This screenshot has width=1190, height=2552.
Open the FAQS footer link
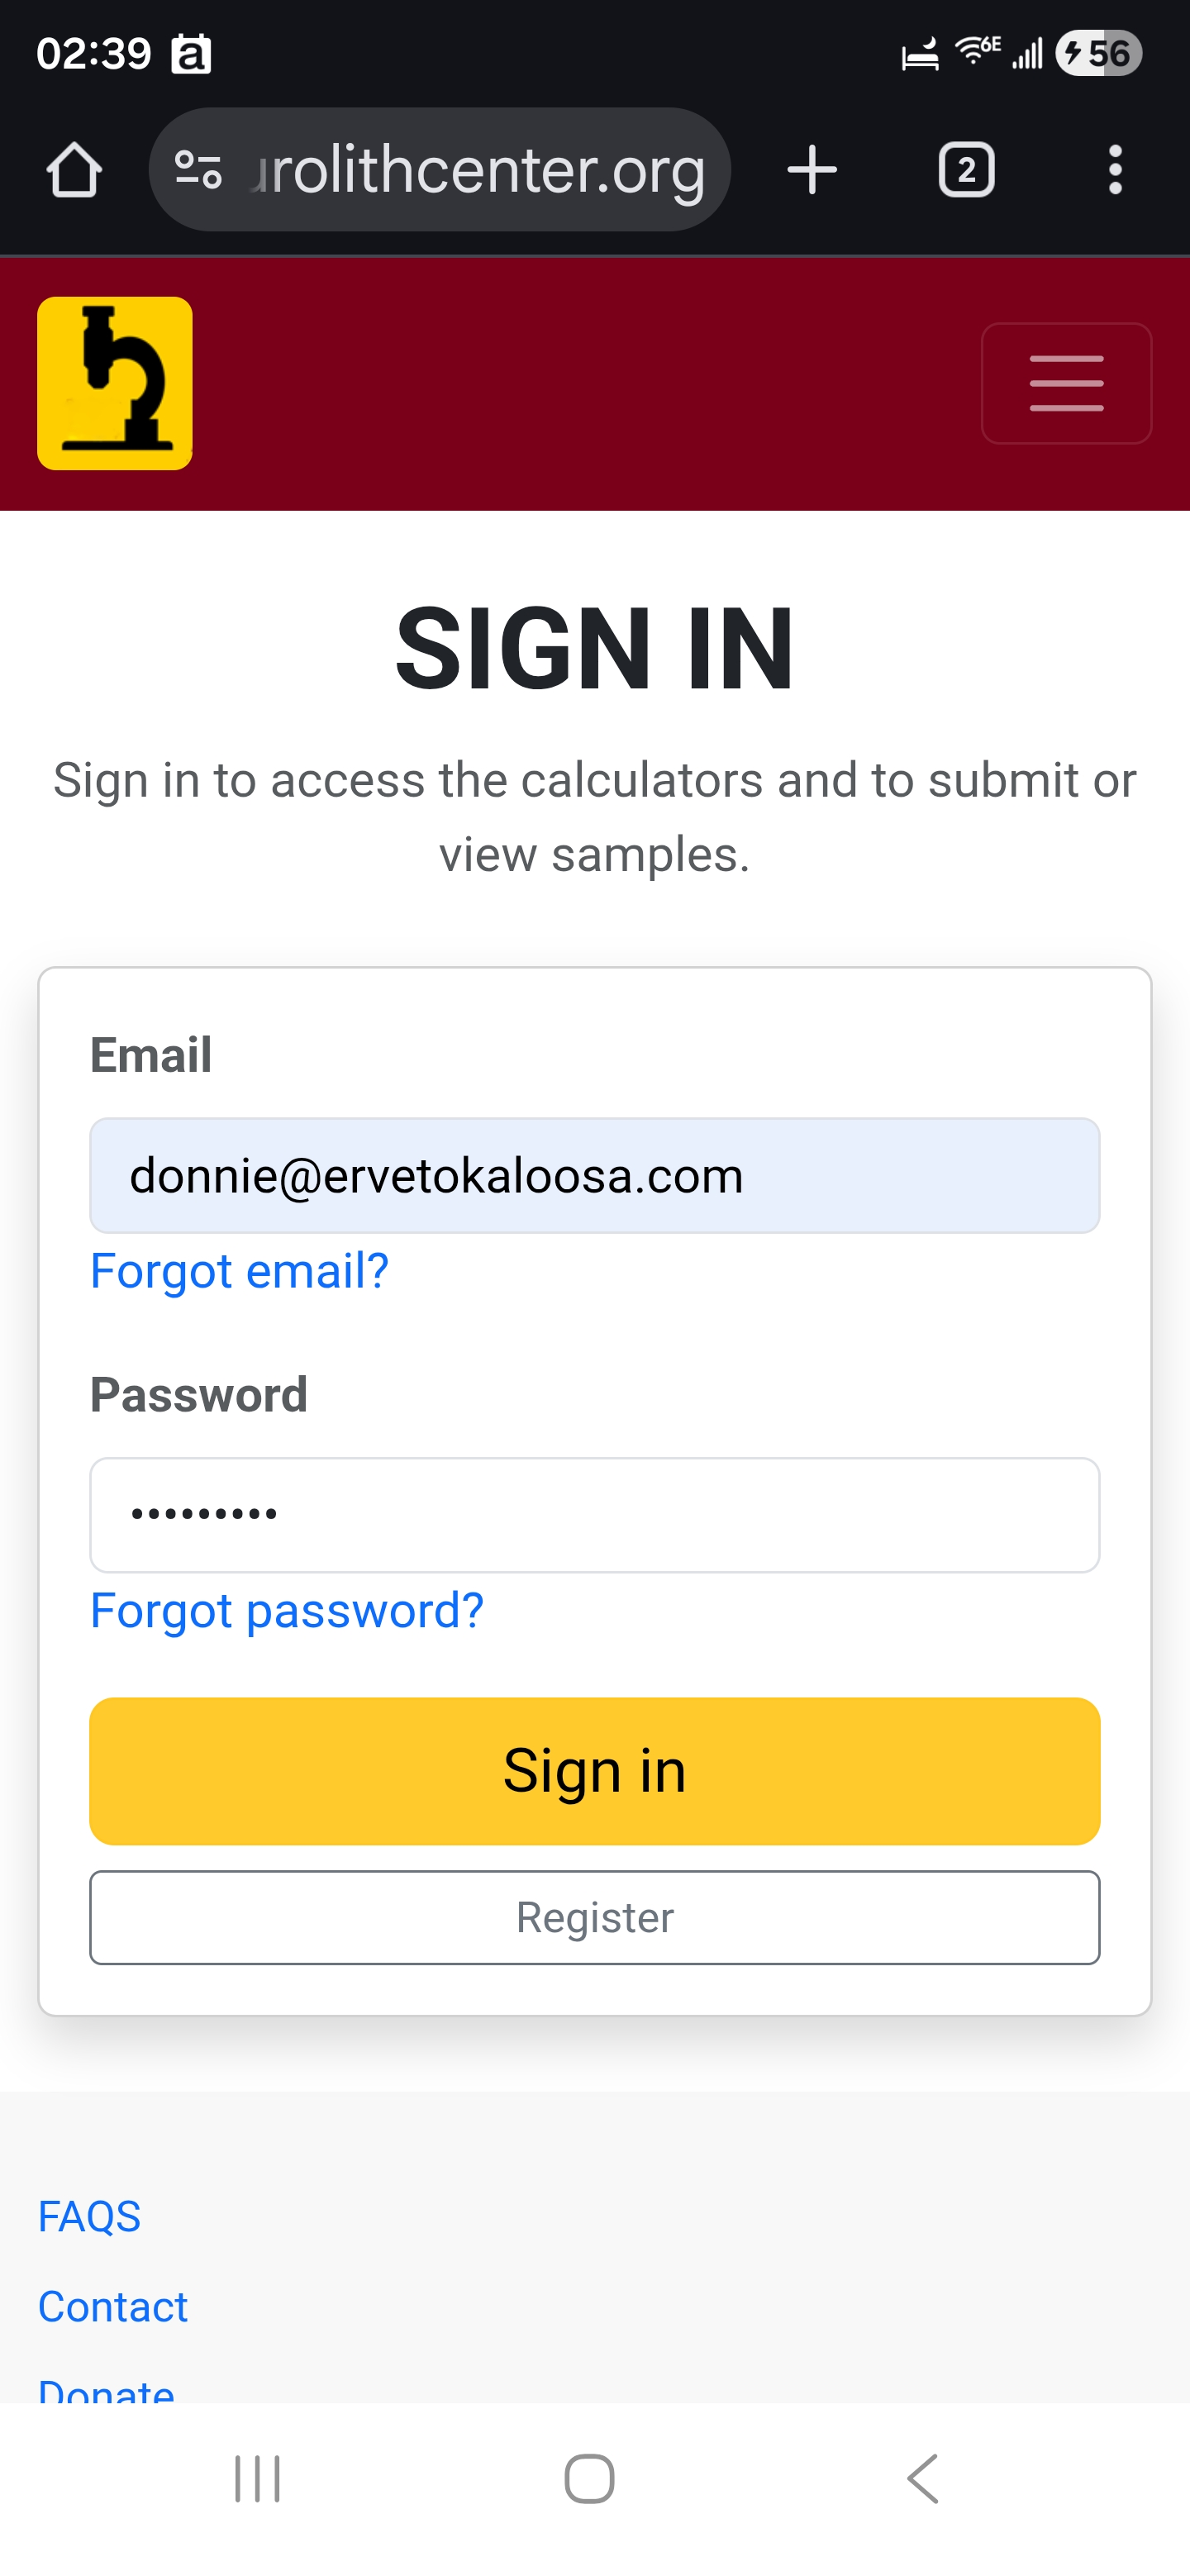click(89, 2217)
